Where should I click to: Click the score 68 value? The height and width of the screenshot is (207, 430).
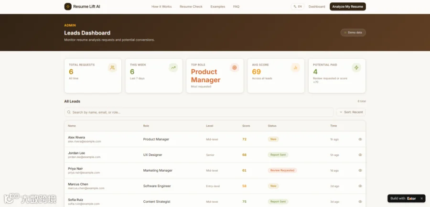(x=244, y=155)
